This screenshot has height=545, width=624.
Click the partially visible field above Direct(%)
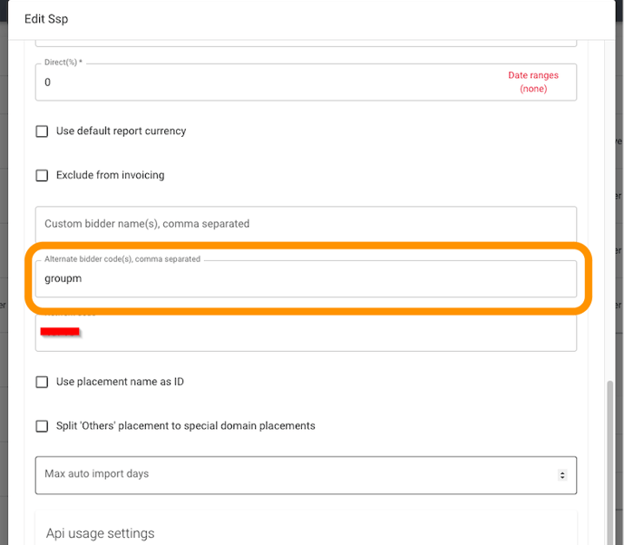[306, 44]
